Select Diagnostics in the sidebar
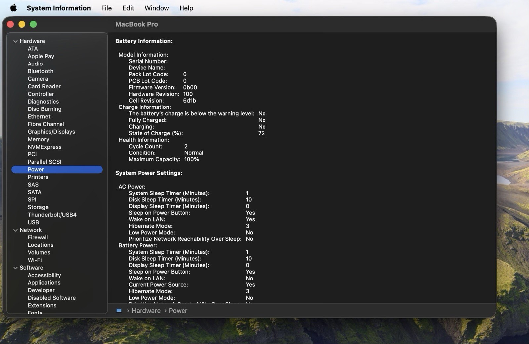Image resolution: width=529 pixels, height=344 pixels. (x=43, y=102)
